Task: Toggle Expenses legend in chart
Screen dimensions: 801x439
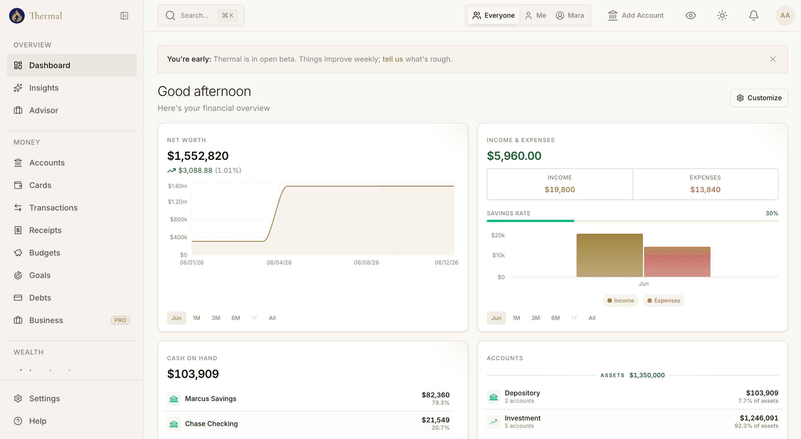Action: click(663, 300)
